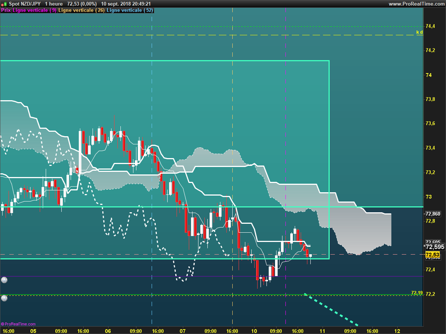The image size is (446, 334).
Task: Select the Ligne verticale (52) label
Action: tap(129, 10)
